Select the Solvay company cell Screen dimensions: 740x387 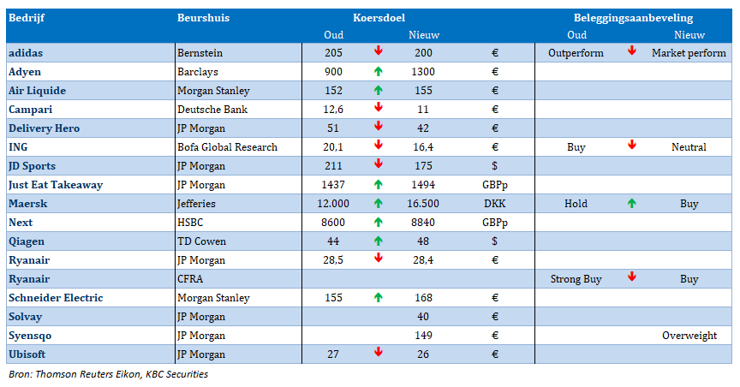[91, 317]
